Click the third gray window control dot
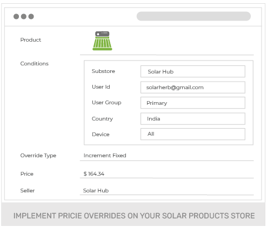 click(x=31, y=16)
